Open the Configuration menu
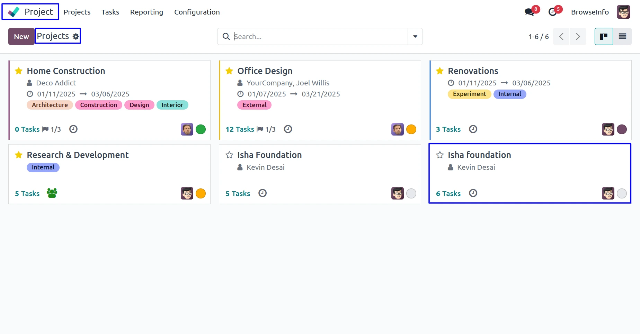The height and width of the screenshot is (334, 640). pos(197,12)
